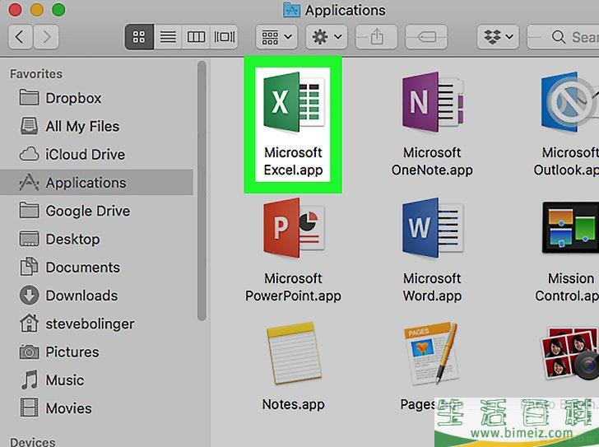Switch to Cover Flow view

coord(224,37)
